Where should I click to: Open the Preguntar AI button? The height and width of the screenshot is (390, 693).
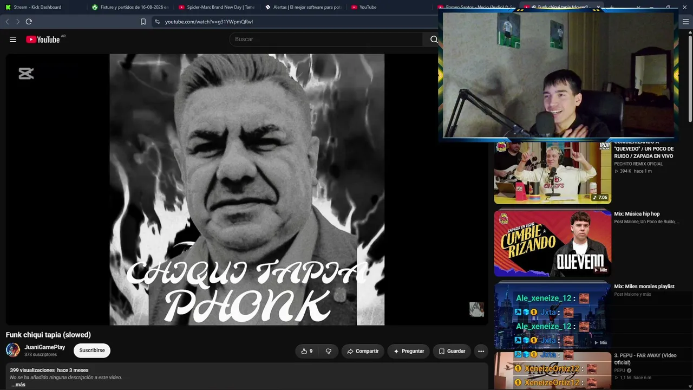coord(409,351)
